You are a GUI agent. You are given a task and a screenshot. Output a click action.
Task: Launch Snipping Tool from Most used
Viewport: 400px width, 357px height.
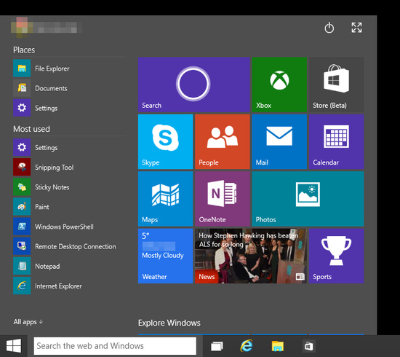point(69,167)
